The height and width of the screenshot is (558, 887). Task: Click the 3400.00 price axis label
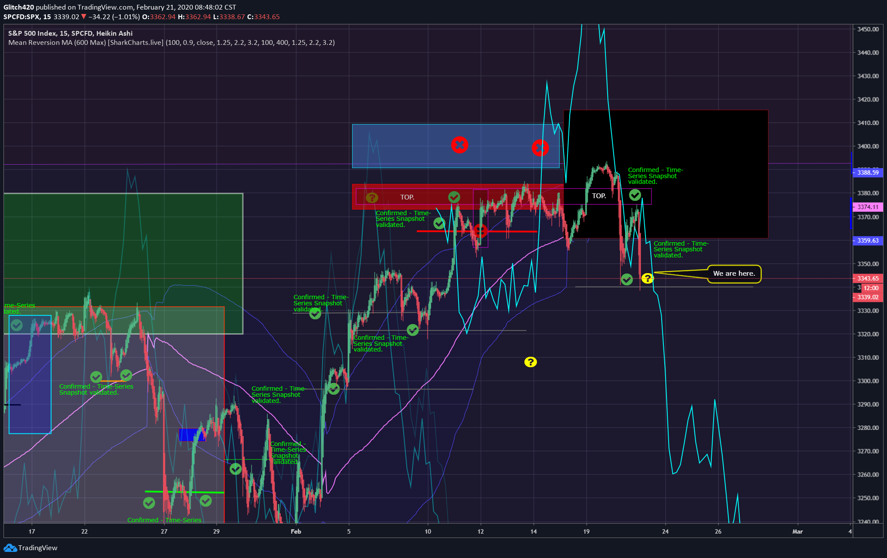[868, 146]
